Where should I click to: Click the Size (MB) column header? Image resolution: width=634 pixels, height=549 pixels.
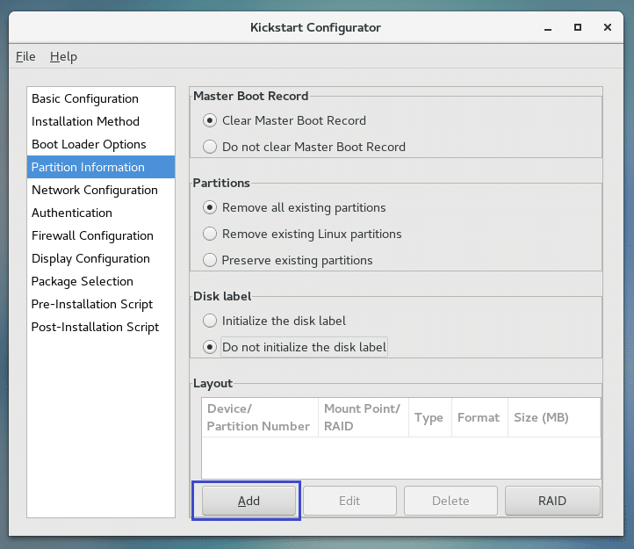click(x=541, y=417)
